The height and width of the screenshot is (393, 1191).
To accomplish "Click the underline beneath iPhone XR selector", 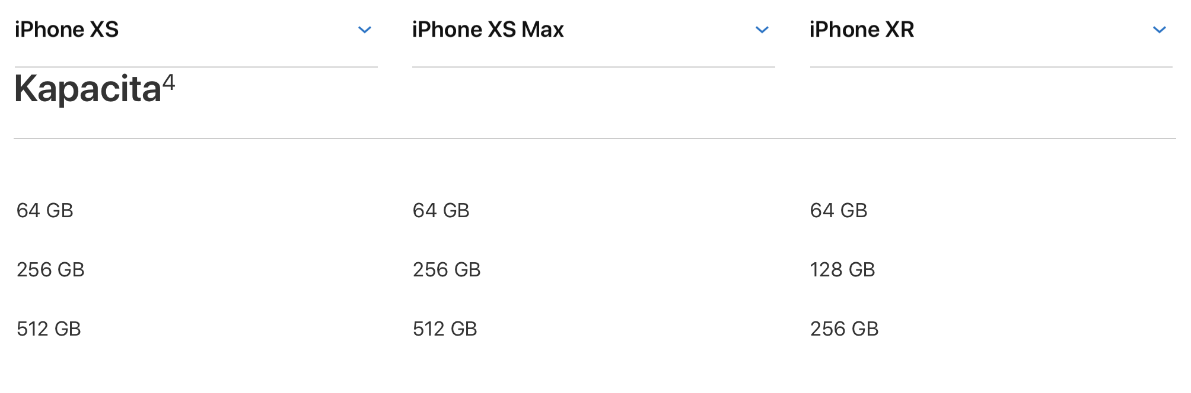I will [991, 67].
